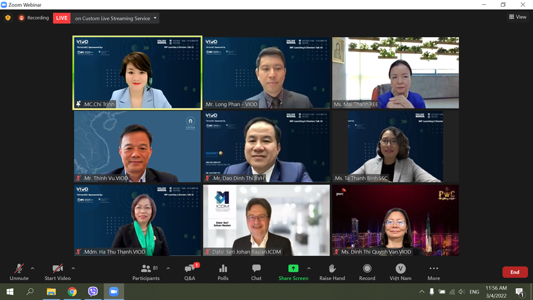
Task: Click the Raise Hand icon
Action: pyautogui.click(x=332, y=271)
